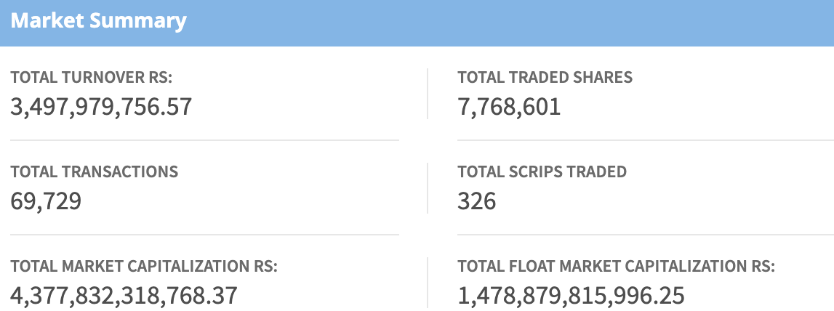834x311 pixels.
Task: Click the horizontal line below the turnover value
Action: 204,140
